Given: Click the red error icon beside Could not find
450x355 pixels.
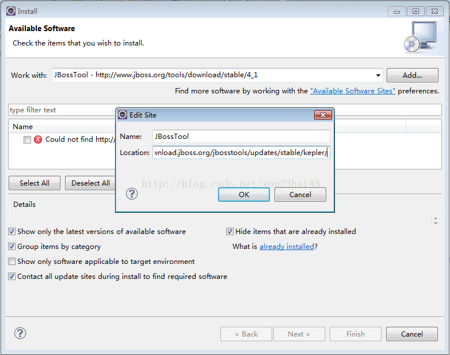Looking at the screenshot, I should click(38, 139).
